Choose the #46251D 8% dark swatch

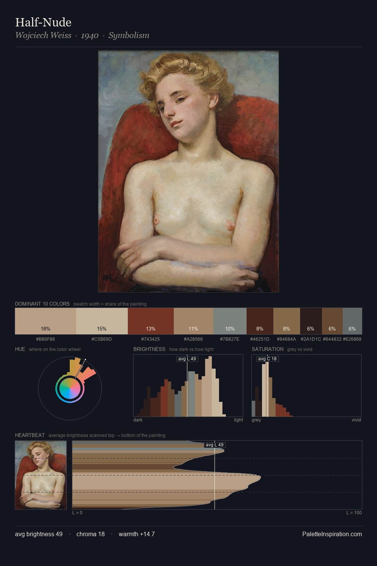click(x=260, y=321)
